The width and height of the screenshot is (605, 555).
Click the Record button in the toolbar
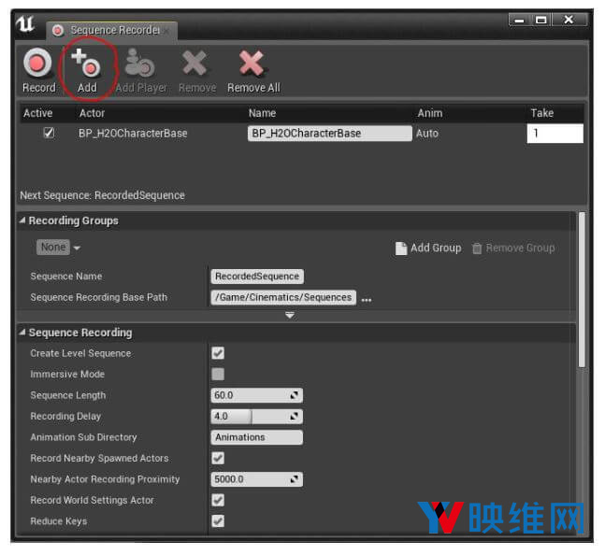pos(38,64)
